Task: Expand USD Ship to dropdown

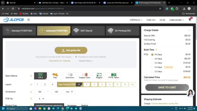Action: [x=136, y=20]
